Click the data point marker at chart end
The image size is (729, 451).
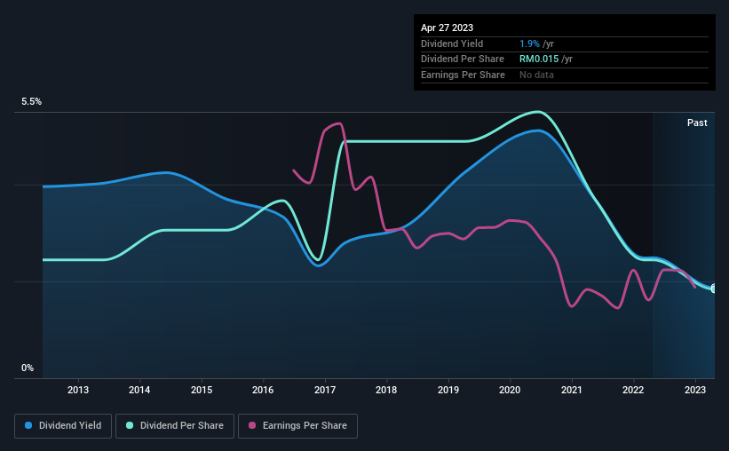coord(714,289)
